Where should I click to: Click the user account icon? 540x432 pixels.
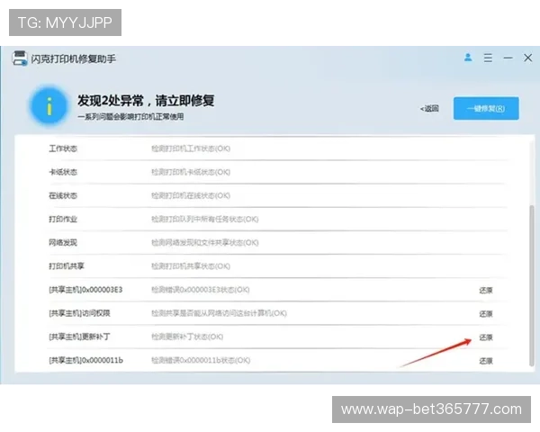point(468,58)
